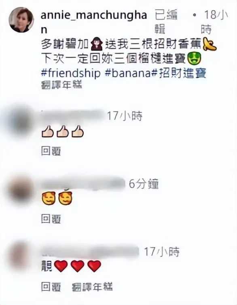The width and height of the screenshot is (237, 305).
Task: Reply to the 靚 hearts comment
Action: click(51, 287)
